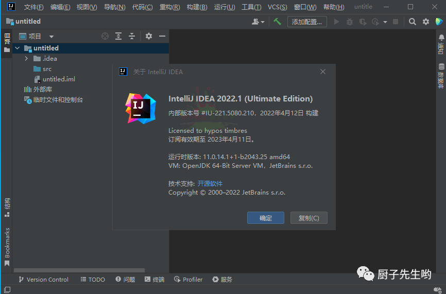Select 临时文件和控制台 tree node

click(53, 100)
